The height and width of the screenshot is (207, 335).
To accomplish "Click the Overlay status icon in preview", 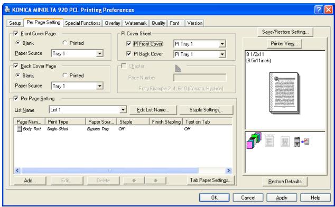I will pos(269,141).
